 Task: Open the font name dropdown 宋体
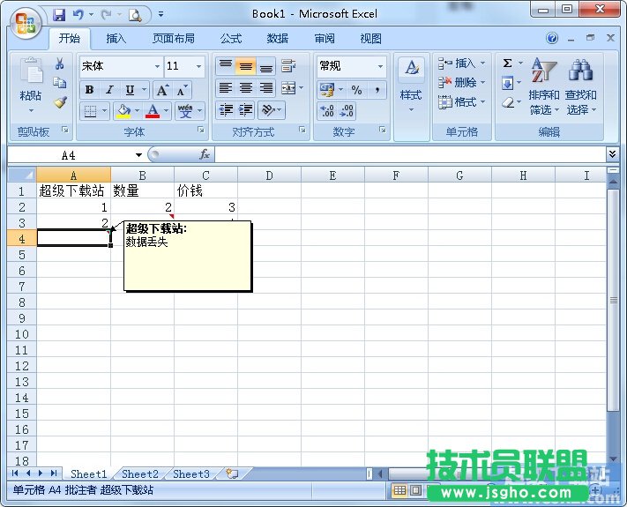click(157, 66)
